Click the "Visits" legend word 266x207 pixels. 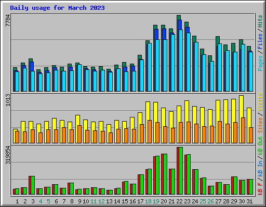tap(260, 102)
